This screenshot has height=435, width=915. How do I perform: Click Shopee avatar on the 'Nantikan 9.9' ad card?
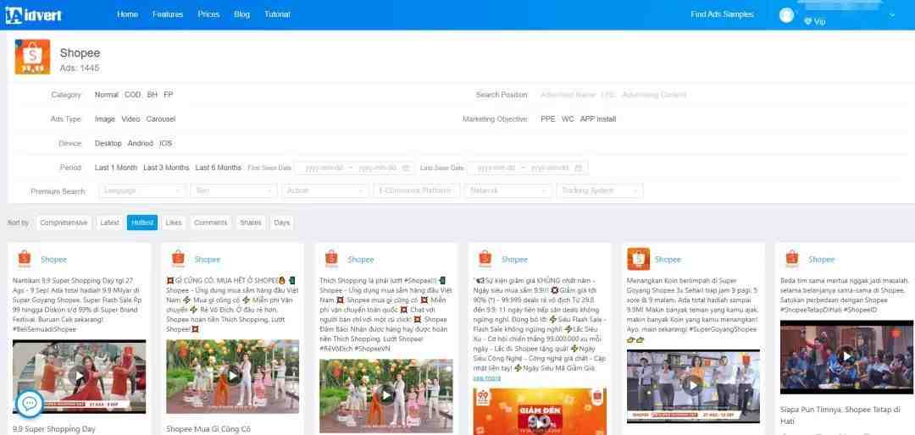24,258
